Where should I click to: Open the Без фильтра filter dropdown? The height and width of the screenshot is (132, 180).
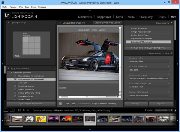click(x=163, y=110)
